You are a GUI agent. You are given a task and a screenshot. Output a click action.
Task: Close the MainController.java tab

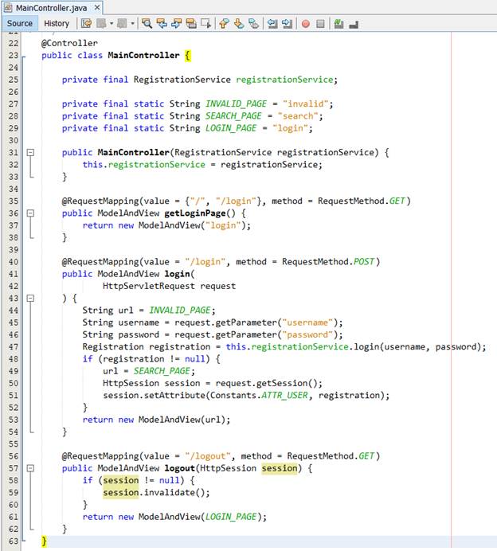[97, 7]
